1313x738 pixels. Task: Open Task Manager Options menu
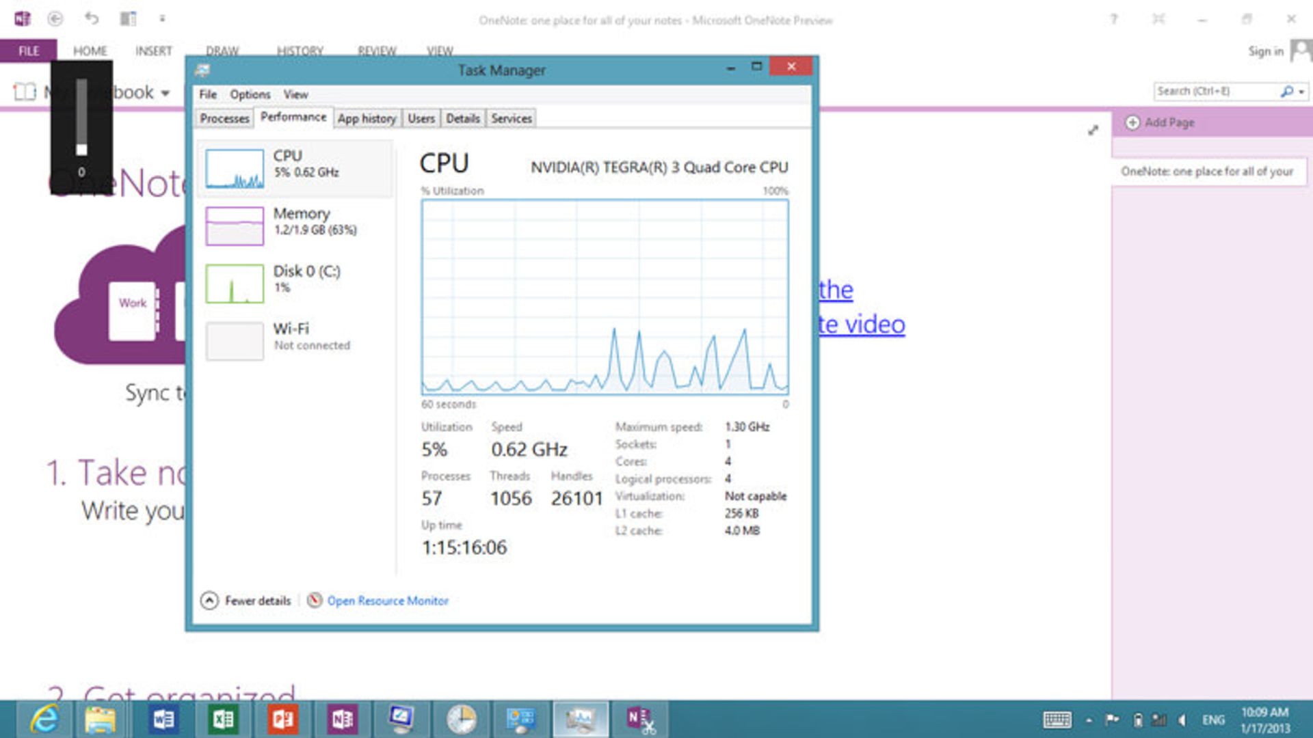tap(250, 94)
